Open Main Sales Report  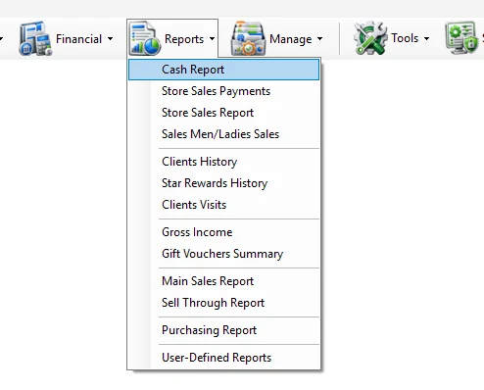click(223, 281)
